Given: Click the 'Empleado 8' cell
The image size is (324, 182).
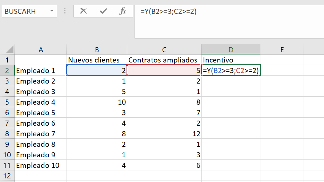Looking at the screenshot, I should pyautogui.click(x=41, y=144).
